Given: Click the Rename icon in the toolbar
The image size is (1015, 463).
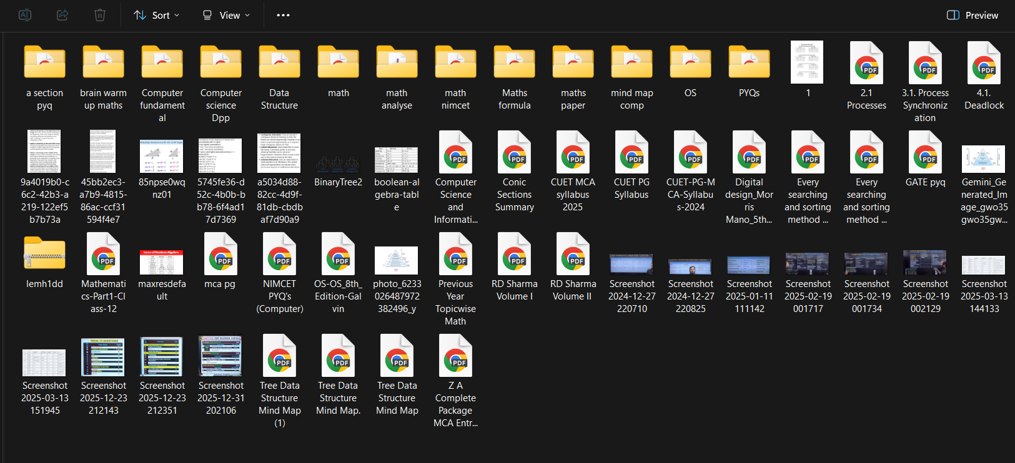Looking at the screenshot, I should (25, 15).
